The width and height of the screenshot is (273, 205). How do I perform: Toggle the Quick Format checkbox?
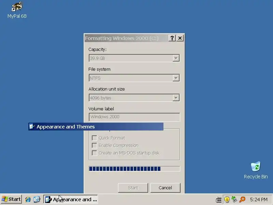click(x=95, y=138)
